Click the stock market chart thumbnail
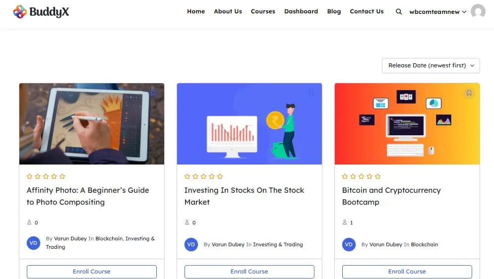This screenshot has width=494, height=279. [249, 124]
